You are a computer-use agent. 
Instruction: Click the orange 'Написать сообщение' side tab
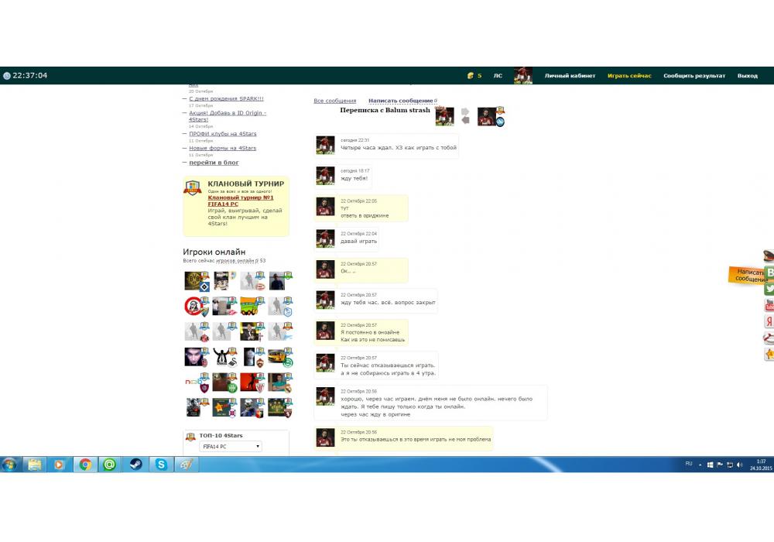747,276
